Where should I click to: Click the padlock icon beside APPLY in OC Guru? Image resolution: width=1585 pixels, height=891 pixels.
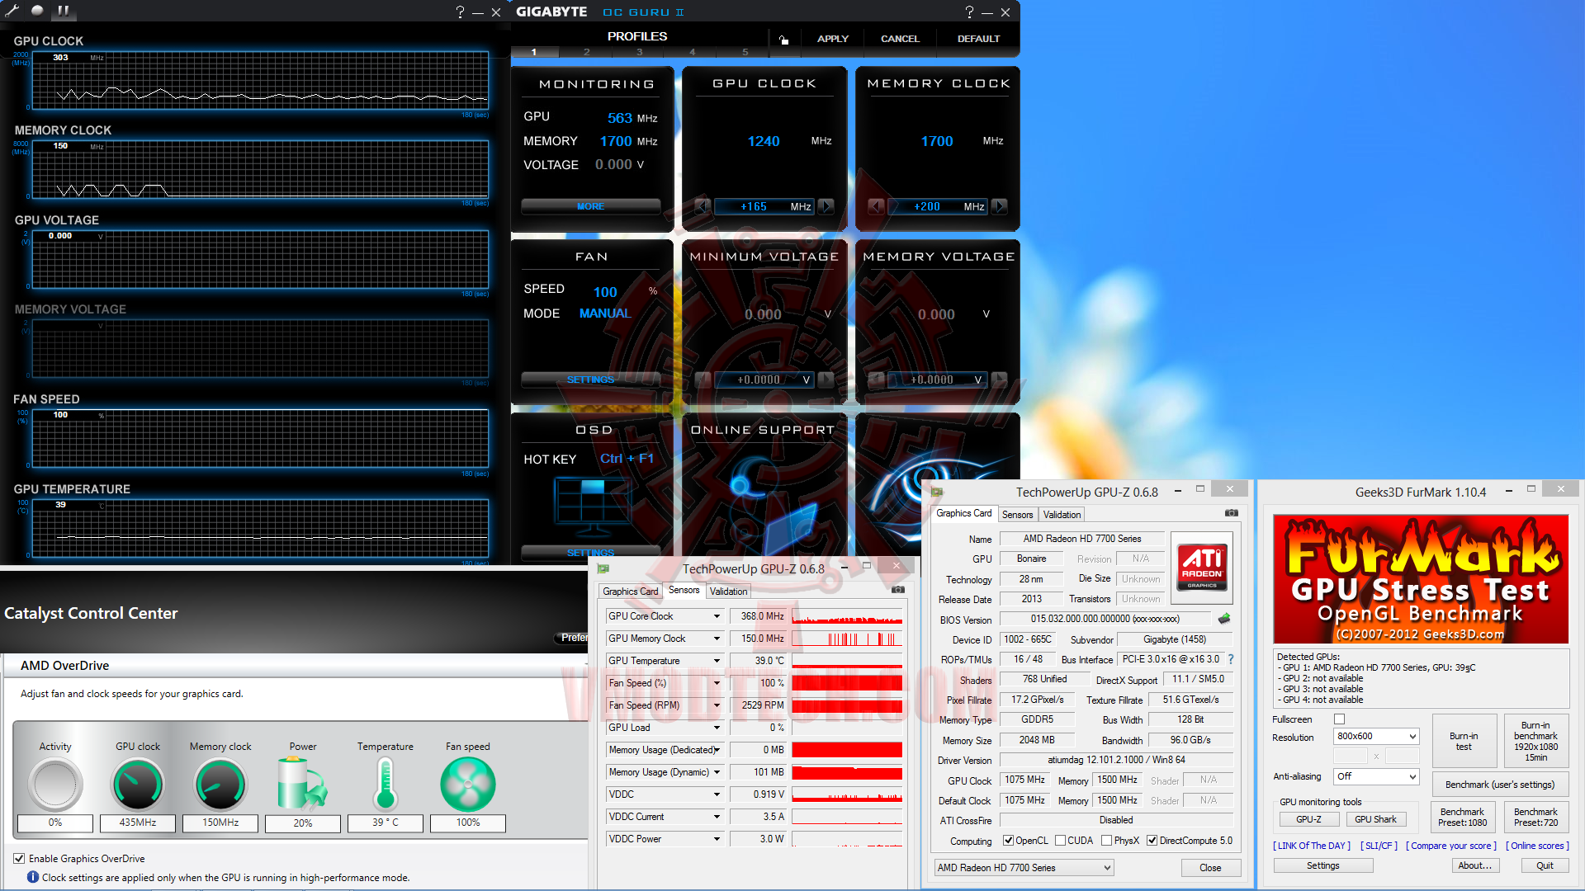tap(783, 38)
